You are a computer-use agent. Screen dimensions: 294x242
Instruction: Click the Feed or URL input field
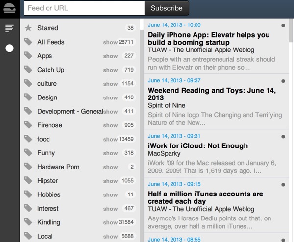(84, 8)
